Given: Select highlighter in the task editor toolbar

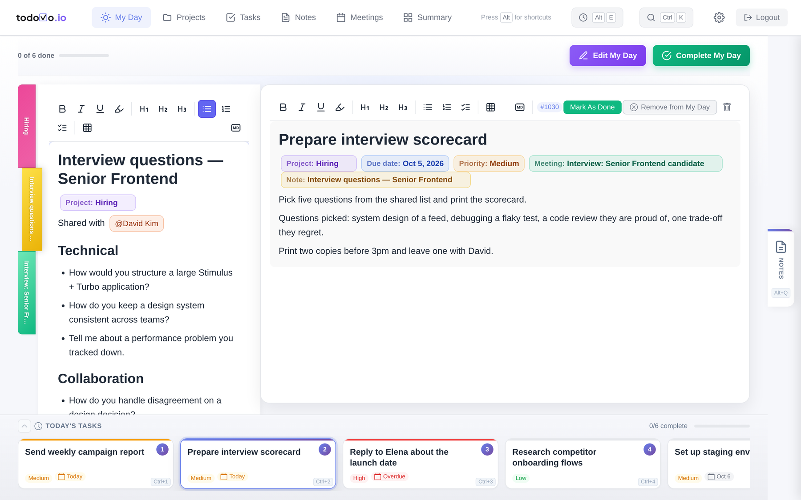Looking at the screenshot, I should [x=340, y=107].
